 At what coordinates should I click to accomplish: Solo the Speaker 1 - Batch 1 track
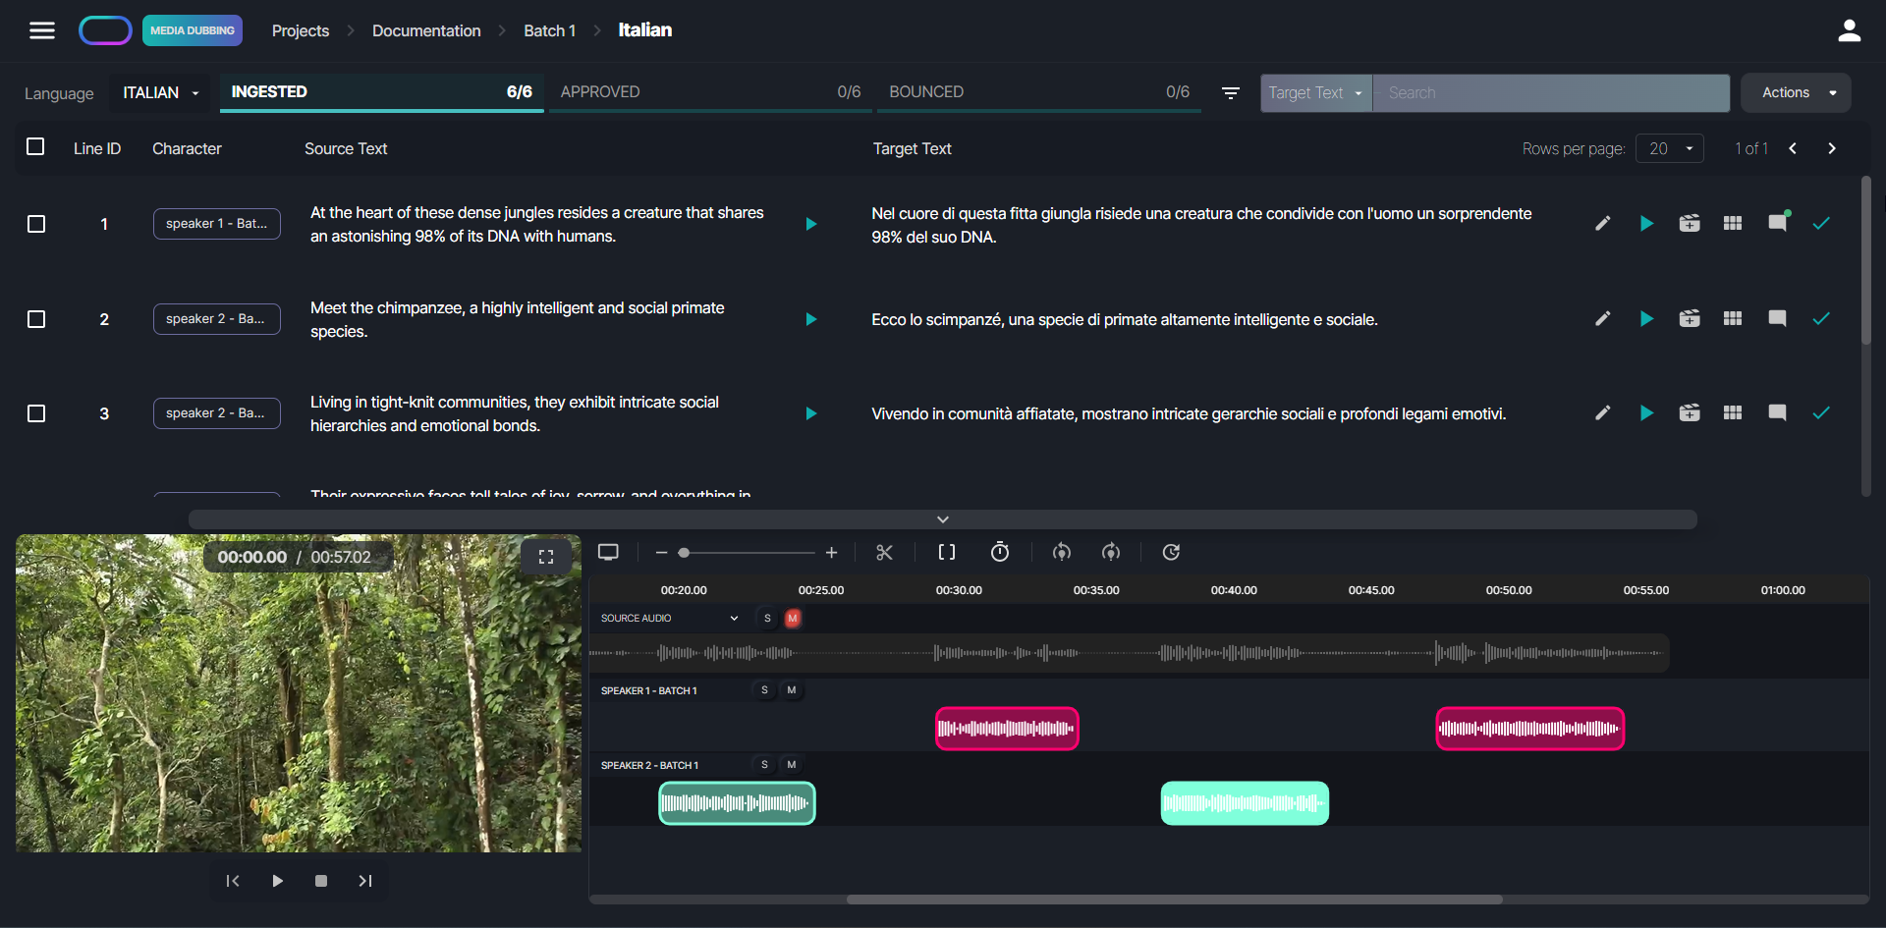point(764,690)
